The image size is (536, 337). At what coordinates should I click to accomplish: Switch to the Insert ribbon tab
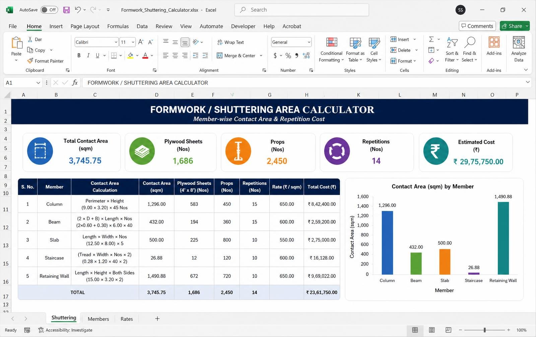[x=56, y=26]
